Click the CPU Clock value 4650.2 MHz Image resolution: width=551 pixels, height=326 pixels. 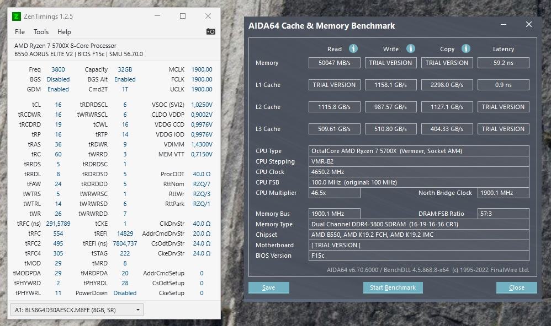419,172
